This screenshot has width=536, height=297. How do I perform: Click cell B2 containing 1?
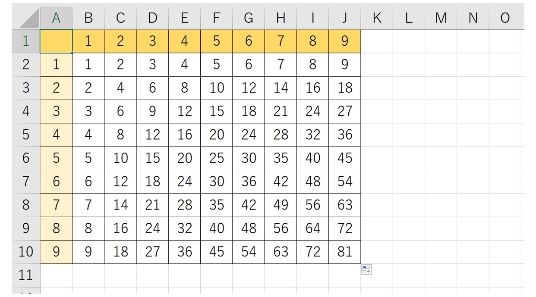88,65
